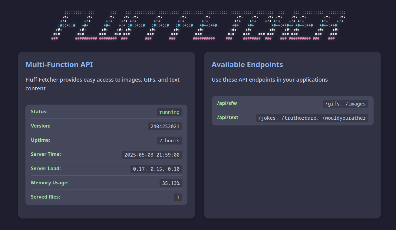This screenshot has height=230, width=396.
Task: Click the /api/text endpoint
Action: point(228,118)
